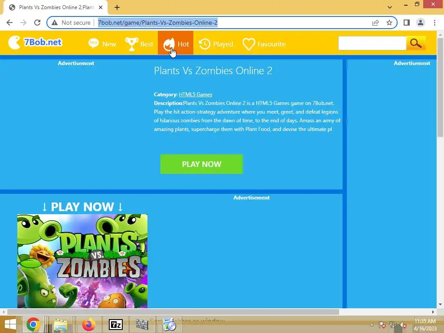Open the Played games section
Screen dimensions: 444x333
pos(216,44)
